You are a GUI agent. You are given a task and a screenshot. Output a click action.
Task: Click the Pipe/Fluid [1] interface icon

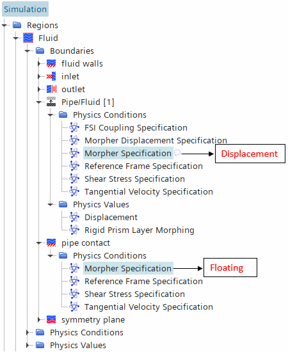click(x=51, y=102)
